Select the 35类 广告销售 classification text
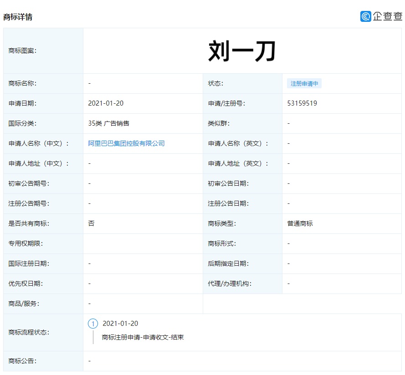The image size is (405, 375). (108, 123)
